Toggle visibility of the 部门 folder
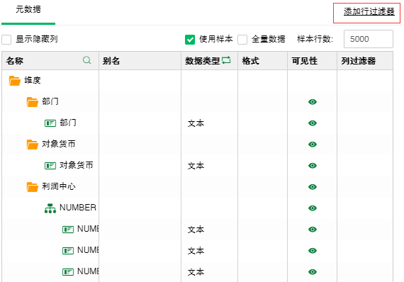 coord(313,102)
